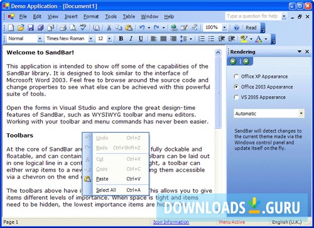Open the File menu
Screen dimensions: 314x228
point(23,16)
